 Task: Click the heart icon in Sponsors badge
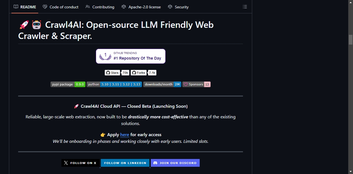186,84
